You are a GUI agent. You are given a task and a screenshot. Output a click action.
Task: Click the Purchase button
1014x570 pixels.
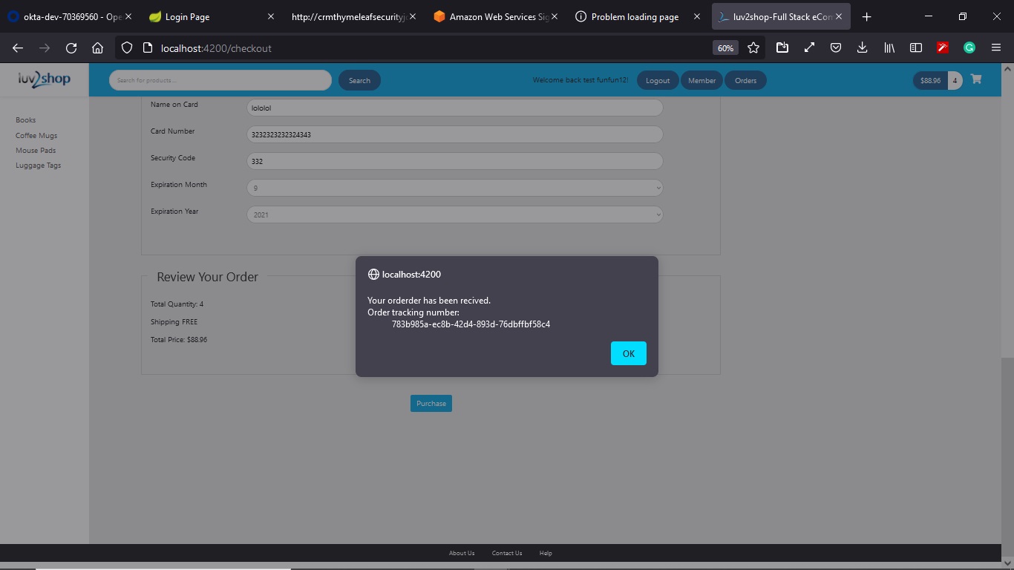click(431, 404)
